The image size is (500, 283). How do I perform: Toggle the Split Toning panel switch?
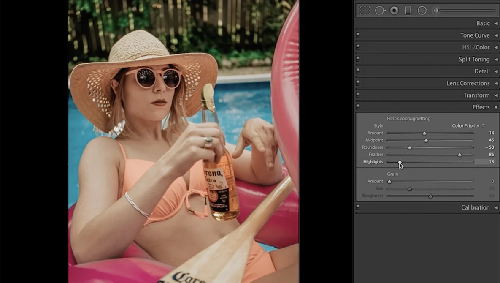click(x=358, y=59)
